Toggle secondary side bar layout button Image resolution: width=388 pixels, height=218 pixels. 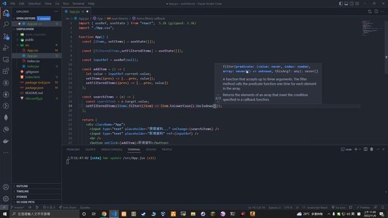pyautogui.click(x=352, y=4)
